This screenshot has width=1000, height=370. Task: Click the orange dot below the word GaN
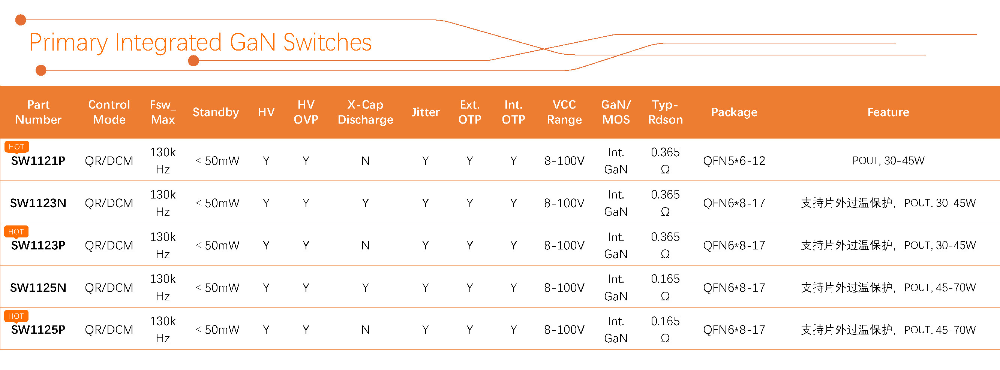click(193, 61)
